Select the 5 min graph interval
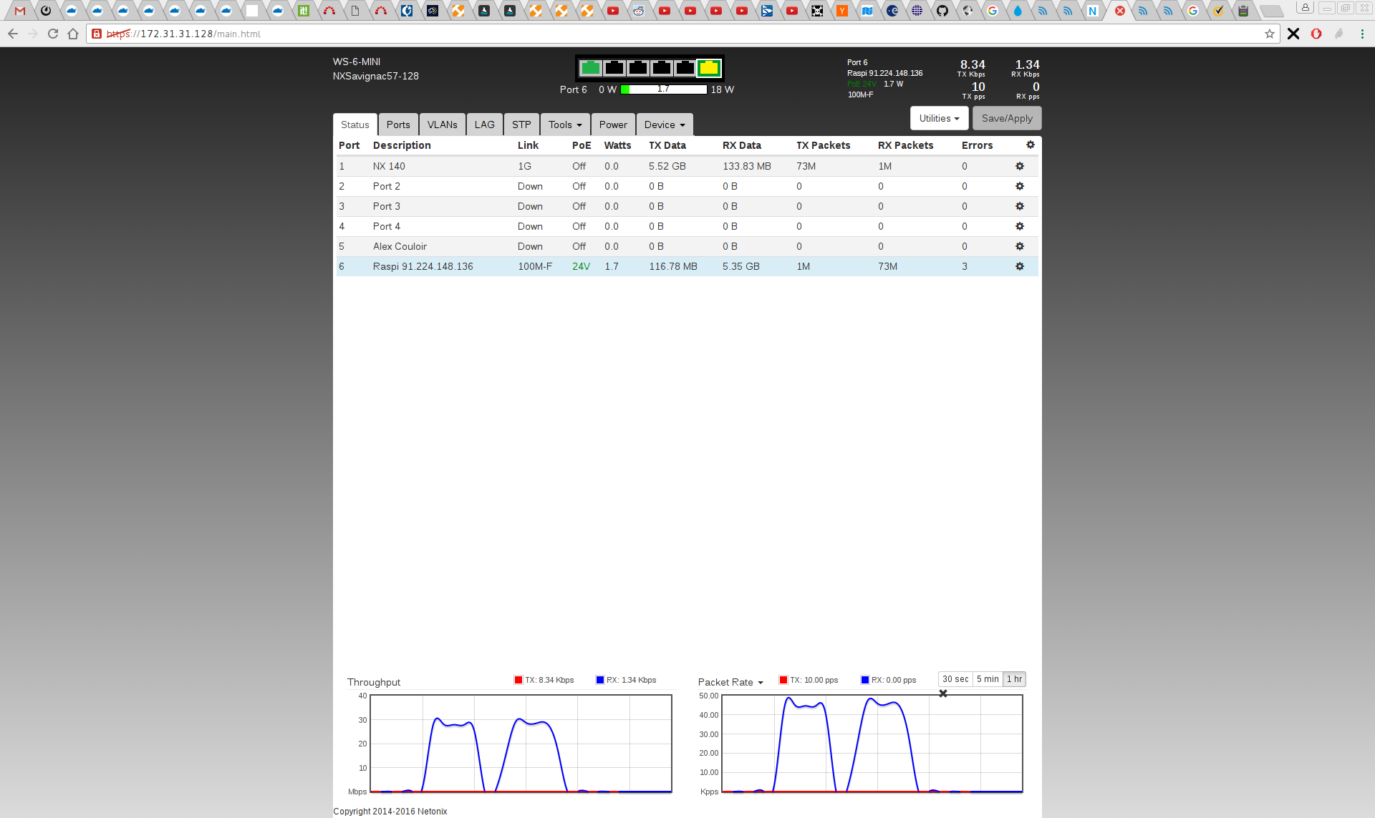 [988, 679]
